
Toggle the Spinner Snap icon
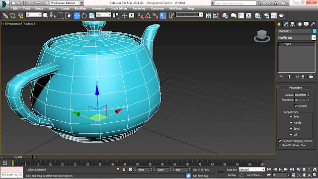click(163, 15)
